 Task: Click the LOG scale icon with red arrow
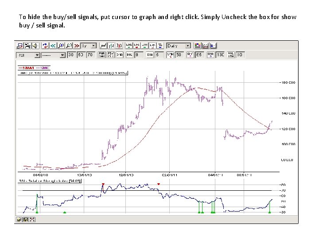coord(137,46)
